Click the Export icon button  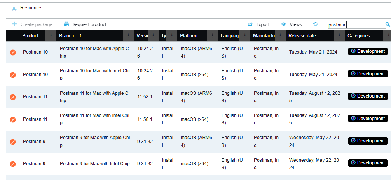pos(250,24)
